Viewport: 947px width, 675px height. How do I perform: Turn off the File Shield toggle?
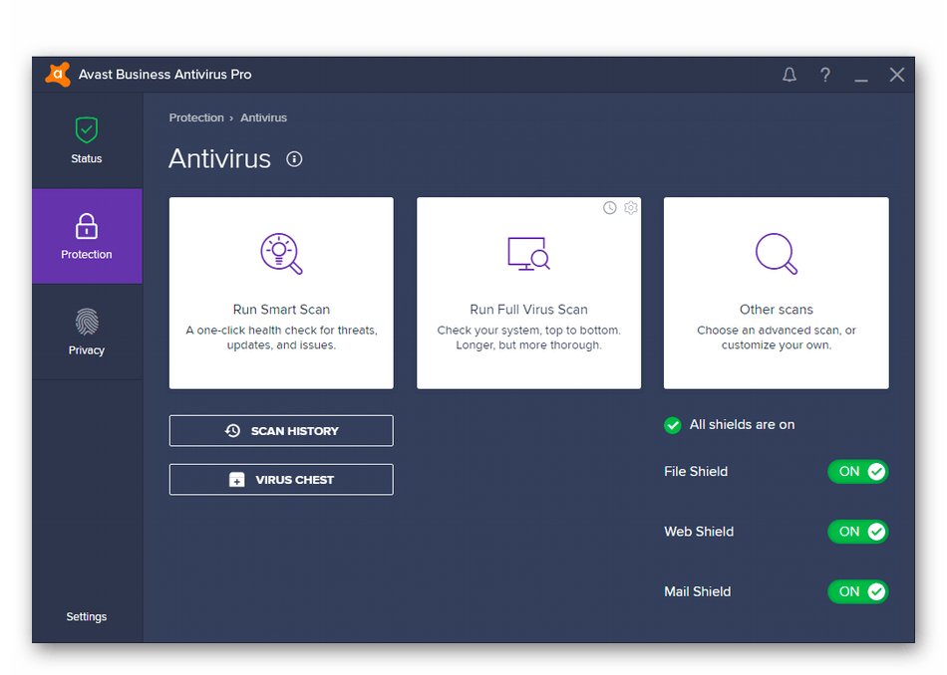(857, 472)
